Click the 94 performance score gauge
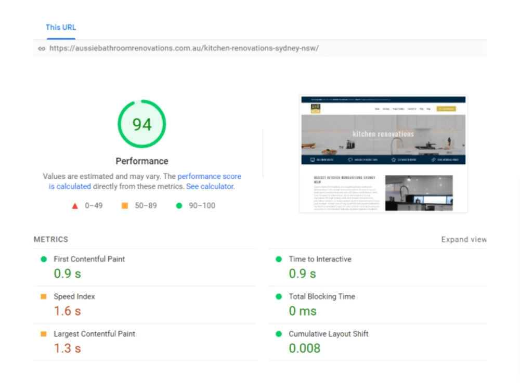The width and height of the screenshot is (520, 390). (142, 124)
